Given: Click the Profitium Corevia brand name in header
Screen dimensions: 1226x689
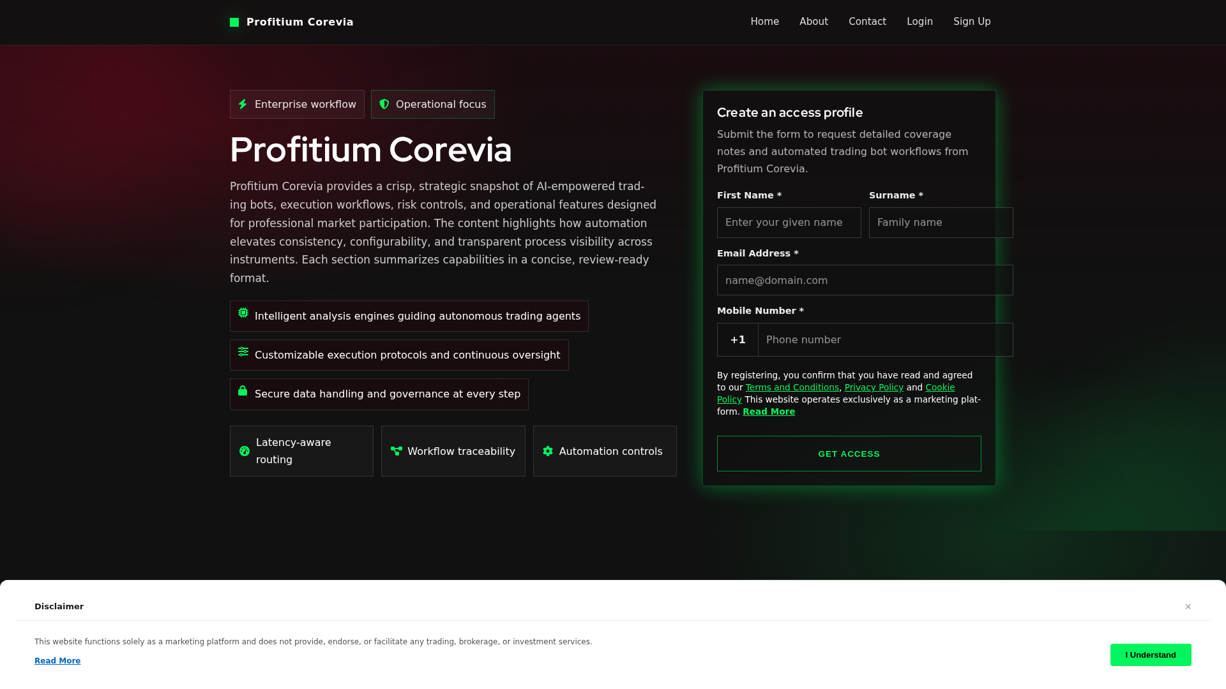Looking at the screenshot, I should pyautogui.click(x=300, y=22).
